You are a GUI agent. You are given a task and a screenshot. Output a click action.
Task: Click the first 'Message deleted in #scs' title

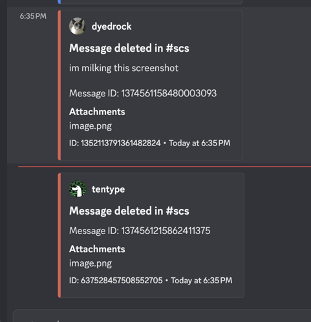point(129,48)
